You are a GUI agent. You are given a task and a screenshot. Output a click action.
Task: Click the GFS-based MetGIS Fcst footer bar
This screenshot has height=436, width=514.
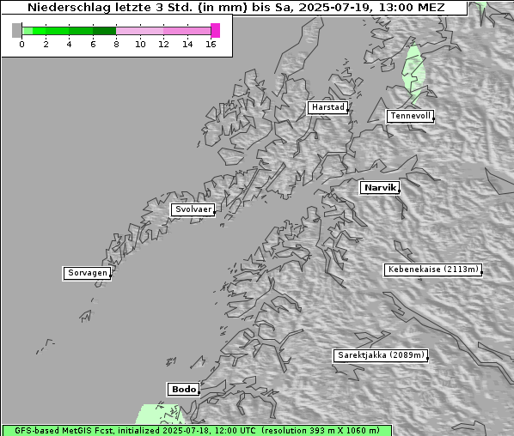198,431
